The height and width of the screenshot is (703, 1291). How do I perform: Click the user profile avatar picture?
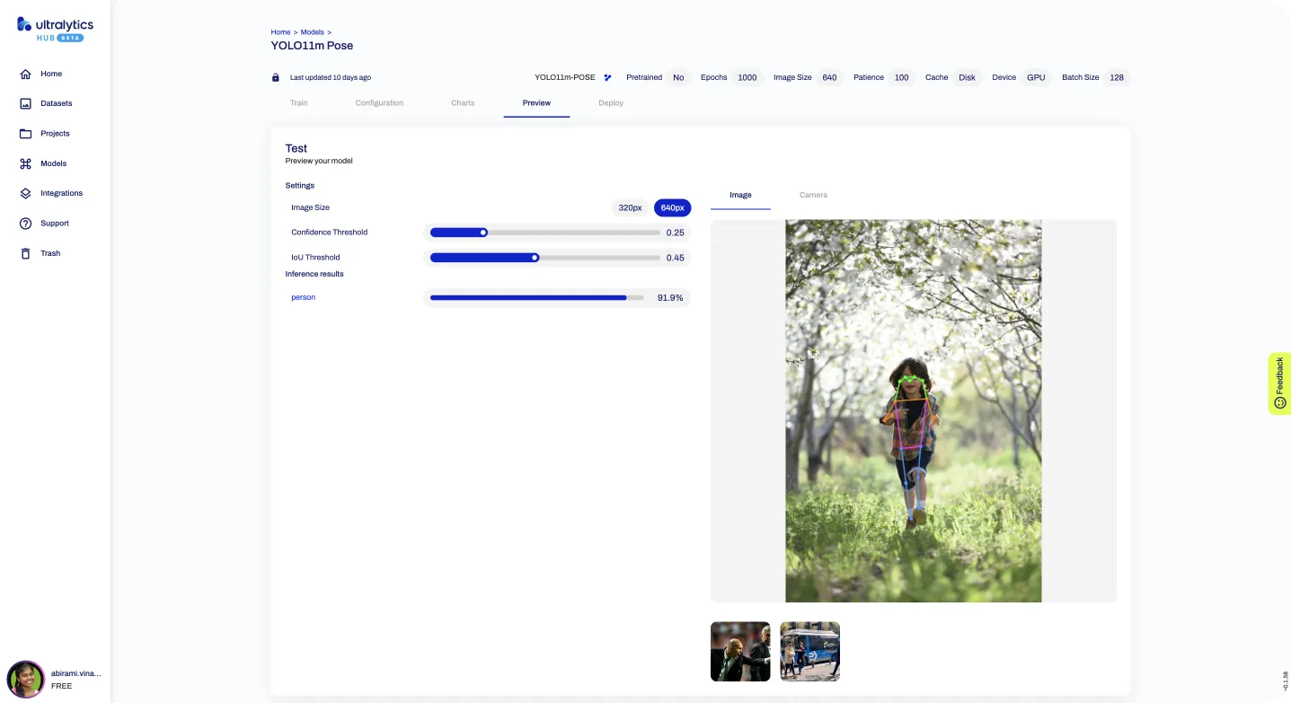pos(26,680)
